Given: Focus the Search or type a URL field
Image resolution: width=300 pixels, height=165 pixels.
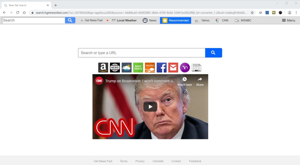Looking at the screenshot, I should [x=142, y=53].
